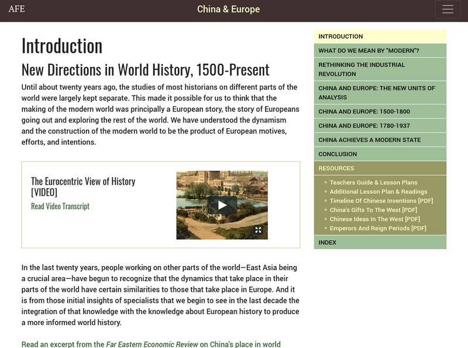Viewport: 468px width, 348px height.
Task: Click "The Eurocentric View of History [VIDEO]" title
Action: (x=83, y=187)
